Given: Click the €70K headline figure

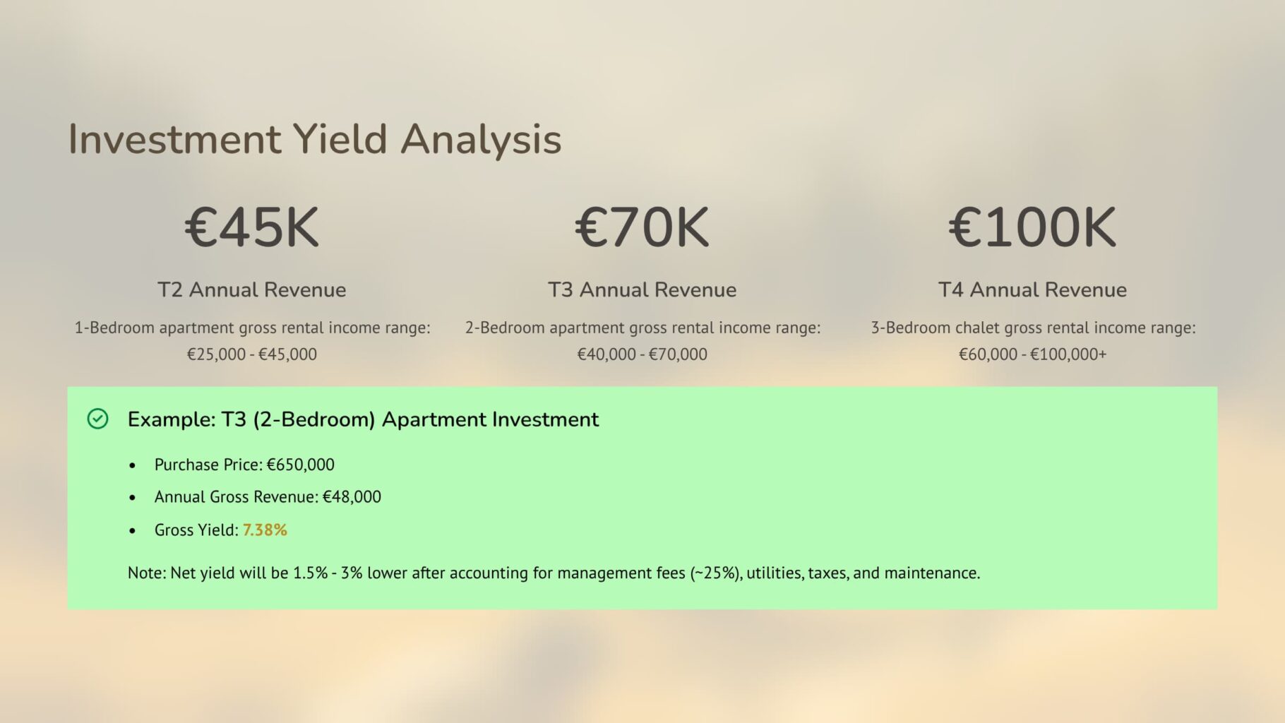Looking at the screenshot, I should pyautogui.click(x=642, y=228).
